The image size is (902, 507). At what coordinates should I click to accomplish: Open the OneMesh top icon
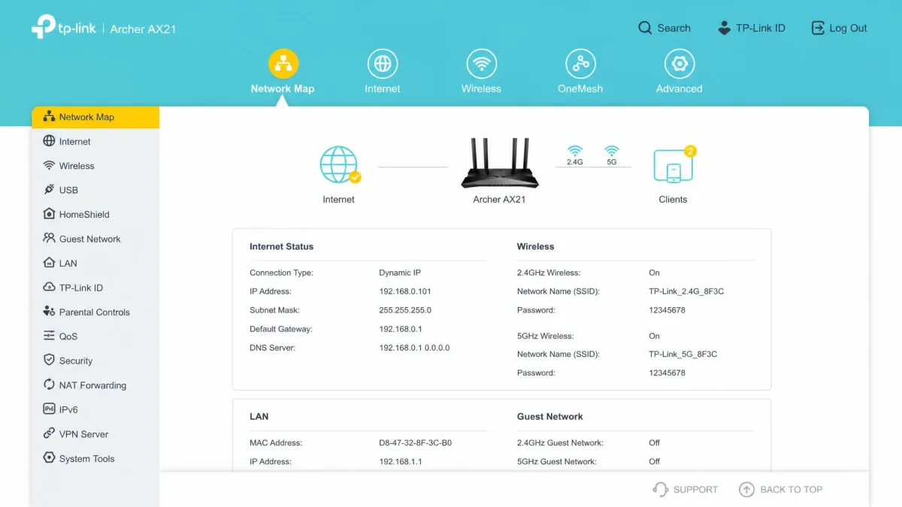pyautogui.click(x=580, y=64)
